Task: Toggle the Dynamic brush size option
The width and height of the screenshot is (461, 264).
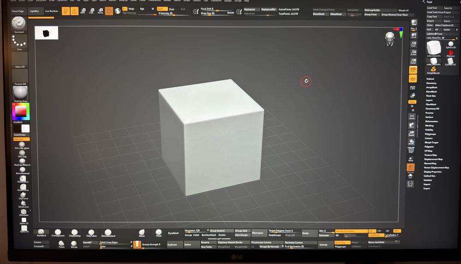Action: 230,13
